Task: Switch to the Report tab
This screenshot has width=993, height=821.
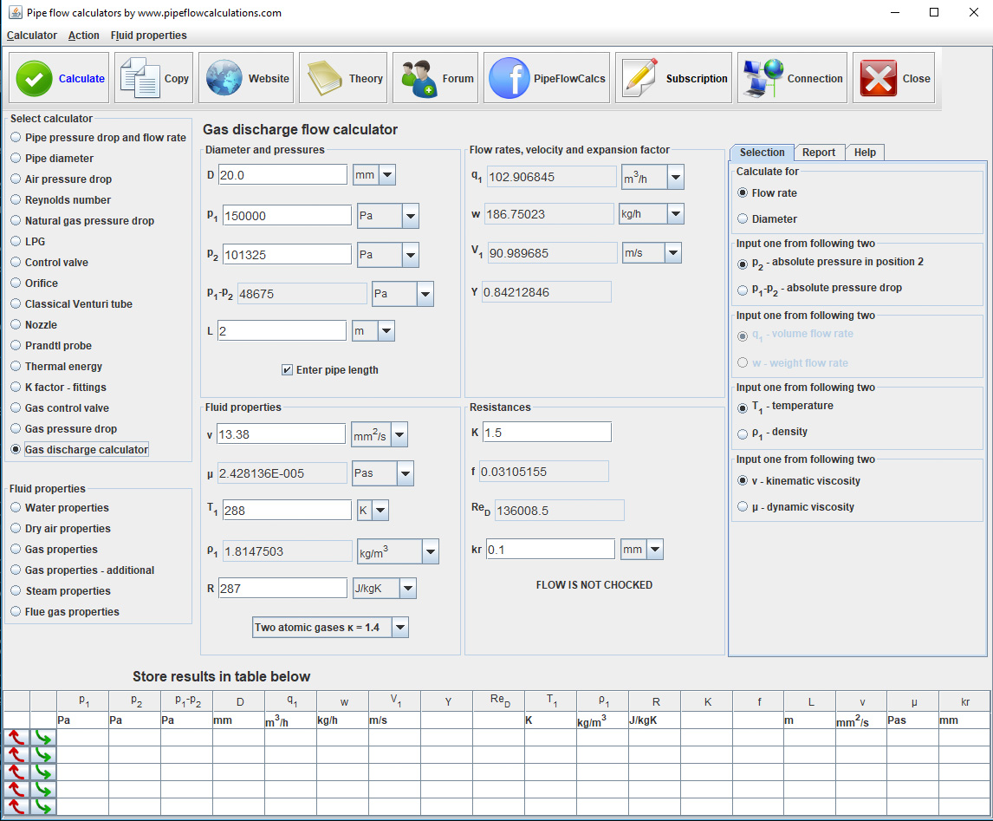Action: click(818, 152)
